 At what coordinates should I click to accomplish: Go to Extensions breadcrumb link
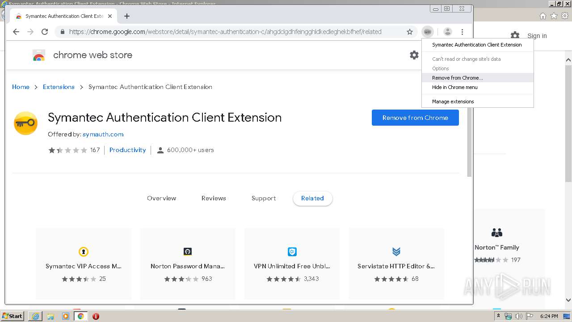tap(59, 87)
